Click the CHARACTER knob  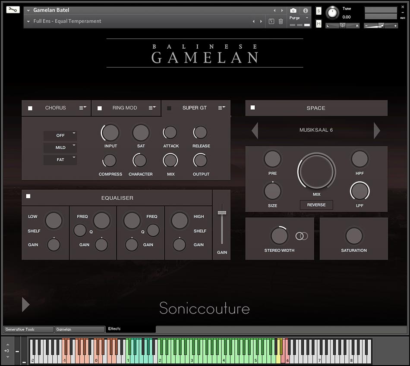click(x=140, y=161)
